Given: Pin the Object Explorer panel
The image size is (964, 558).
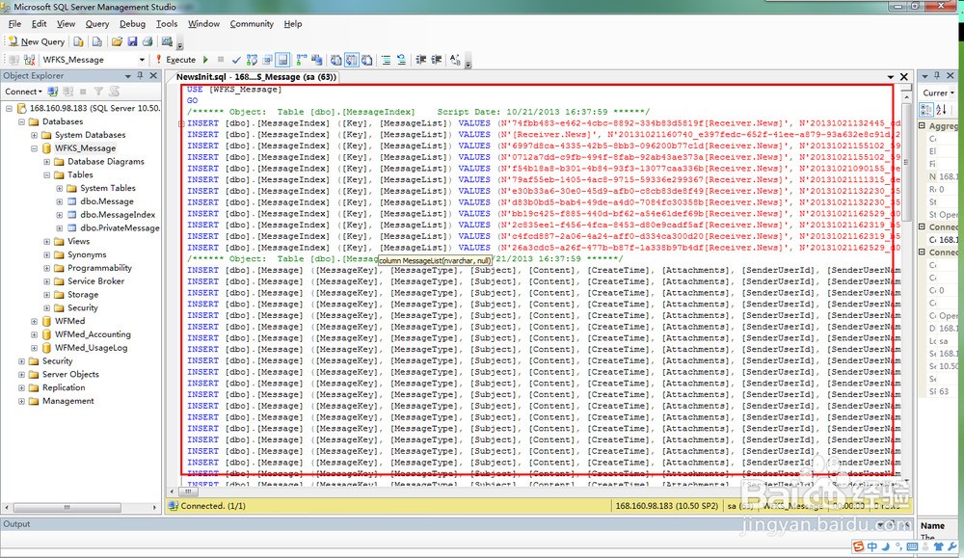Looking at the screenshot, I should click(x=140, y=75).
